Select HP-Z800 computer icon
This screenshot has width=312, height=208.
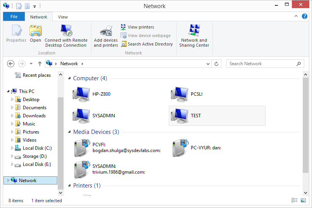click(81, 94)
